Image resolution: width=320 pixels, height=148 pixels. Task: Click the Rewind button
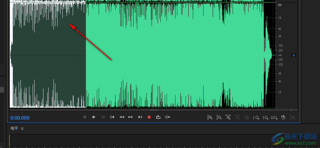(122, 117)
